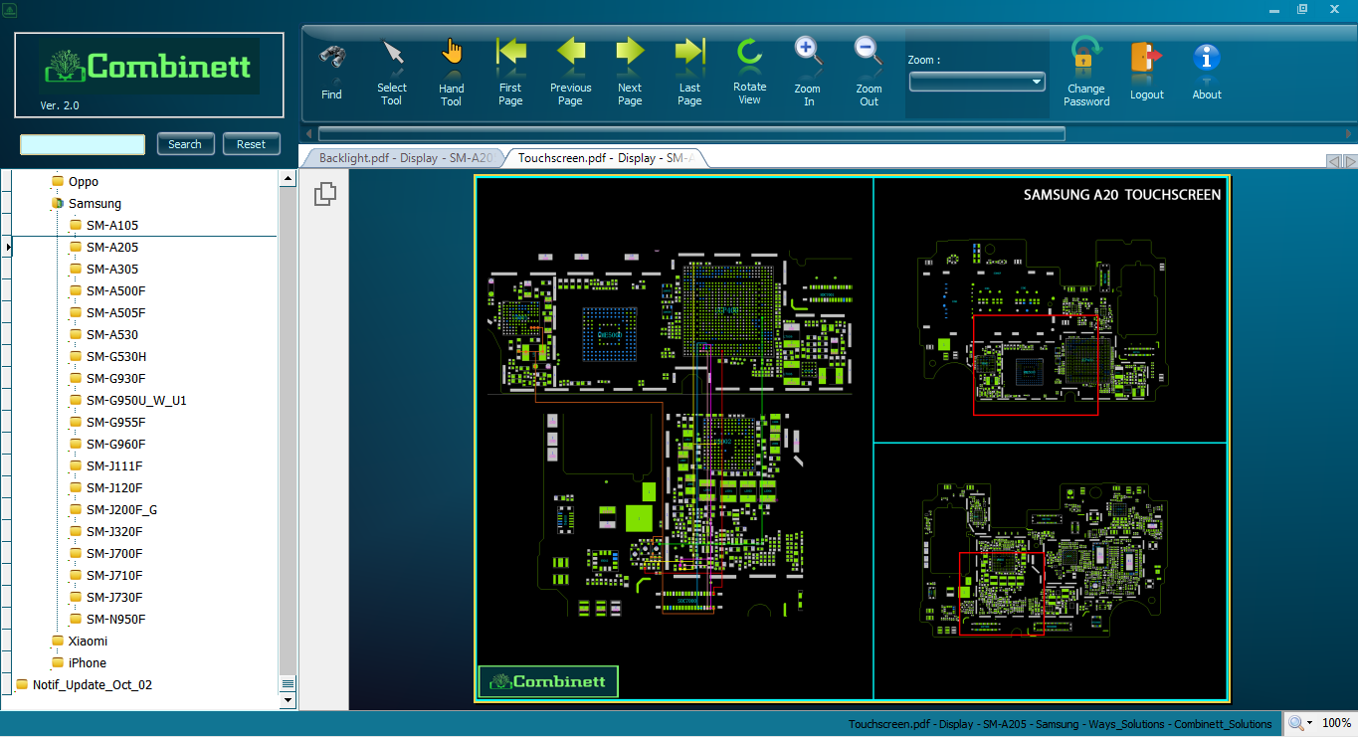Focus the search text field

(83, 144)
